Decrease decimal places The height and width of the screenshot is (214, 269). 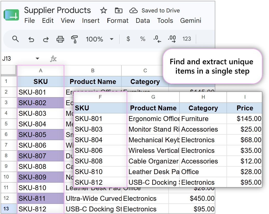click(x=157, y=39)
